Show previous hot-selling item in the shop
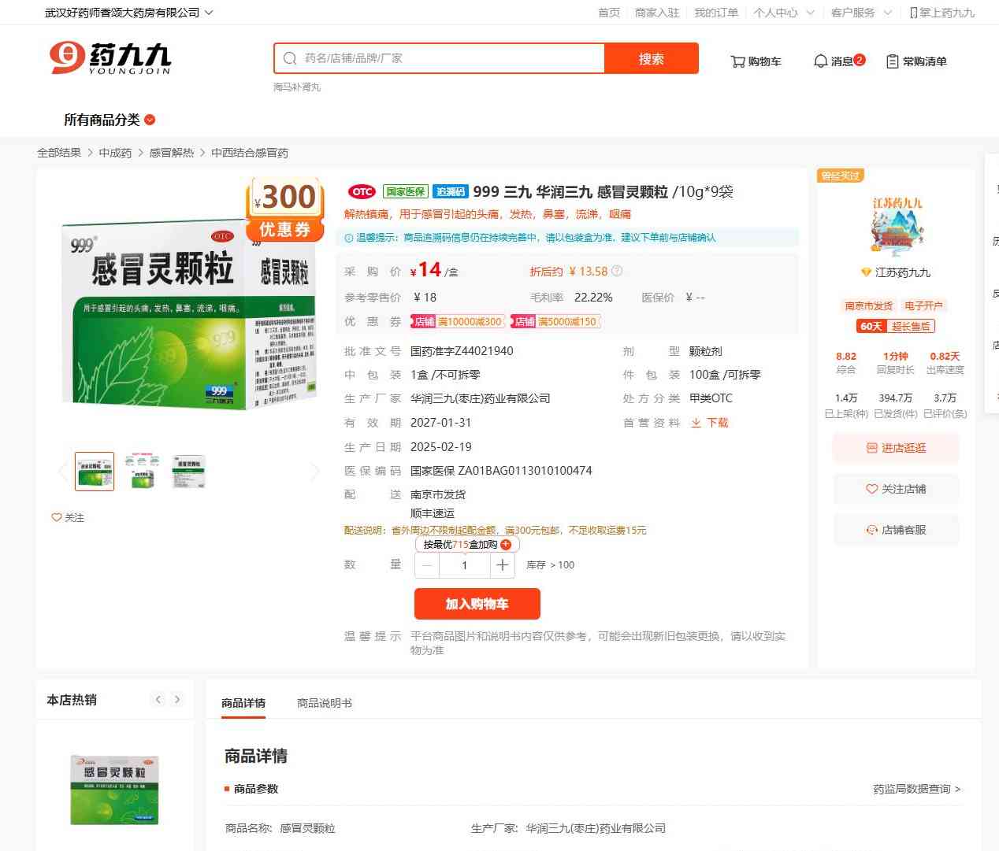 pos(158,699)
